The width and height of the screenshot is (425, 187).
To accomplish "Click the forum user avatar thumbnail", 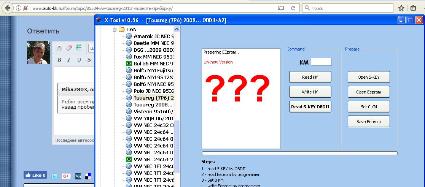I will pyautogui.click(x=38, y=52).
